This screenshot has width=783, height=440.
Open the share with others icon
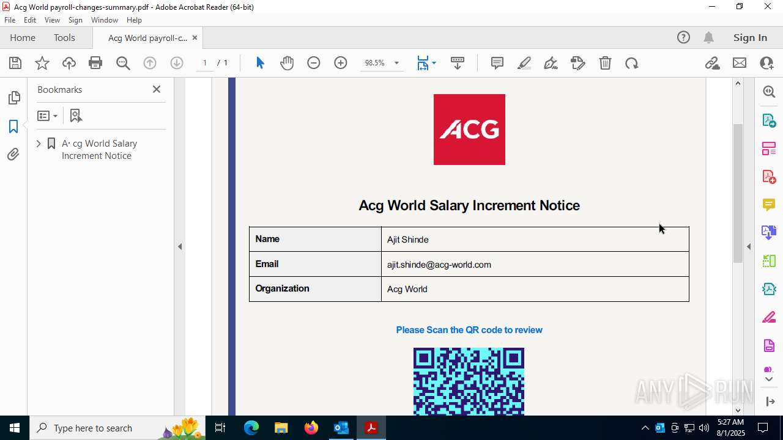pos(766,63)
